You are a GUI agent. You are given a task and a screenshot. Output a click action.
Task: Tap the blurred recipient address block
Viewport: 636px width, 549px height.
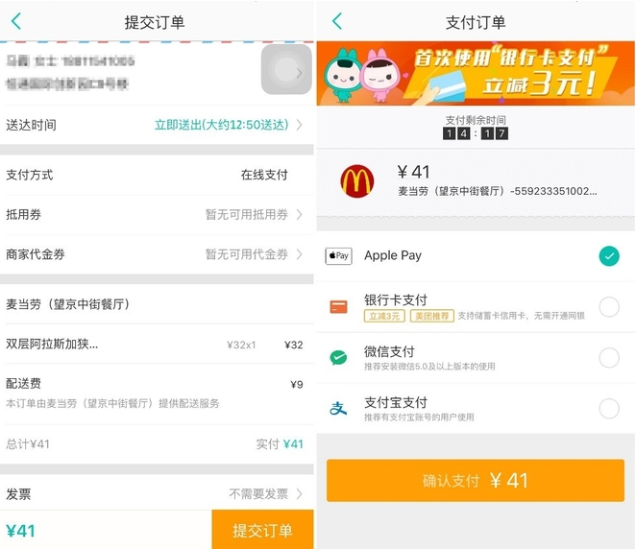(x=70, y=73)
